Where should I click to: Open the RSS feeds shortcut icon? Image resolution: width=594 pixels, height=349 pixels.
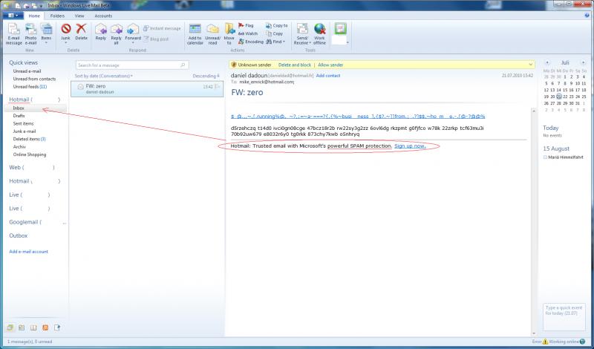tap(45, 327)
